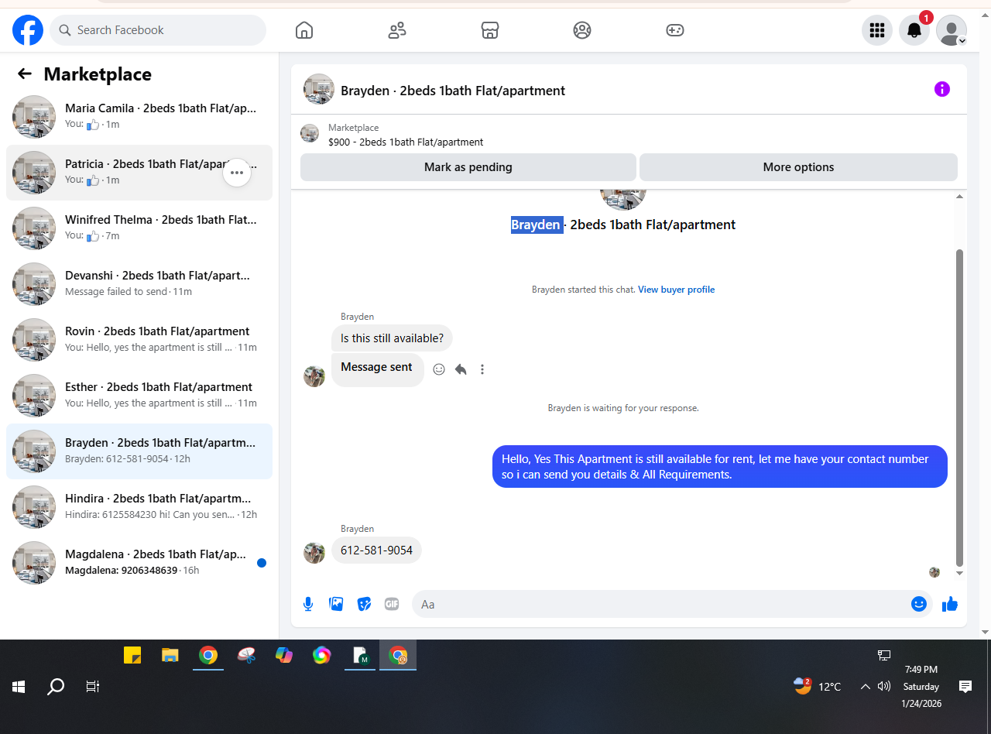Image resolution: width=991 pixels, height=734 pixels.
Task: Open the Gaming controller icon
Action: click(675, 30)
